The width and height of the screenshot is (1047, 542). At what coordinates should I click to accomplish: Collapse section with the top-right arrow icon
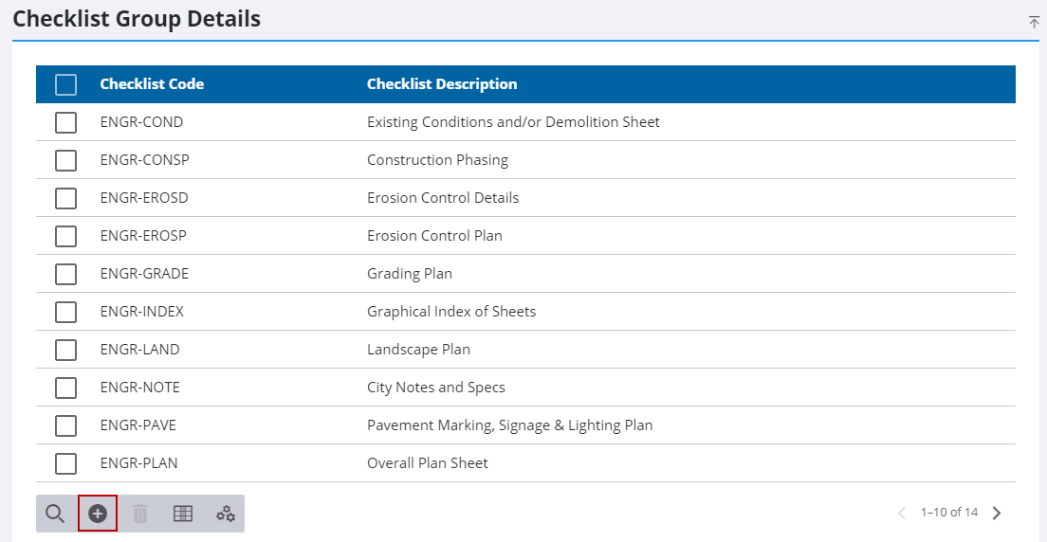(1034, 22)
